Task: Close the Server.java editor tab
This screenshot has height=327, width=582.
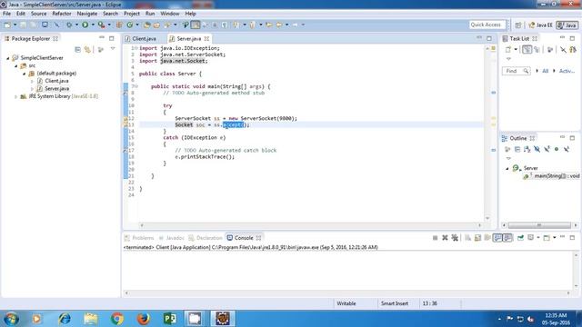Action: (x=206, y=38)
